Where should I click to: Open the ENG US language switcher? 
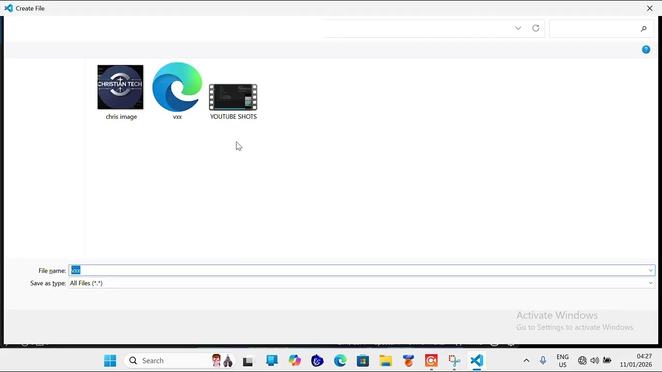tap(563, 361)
